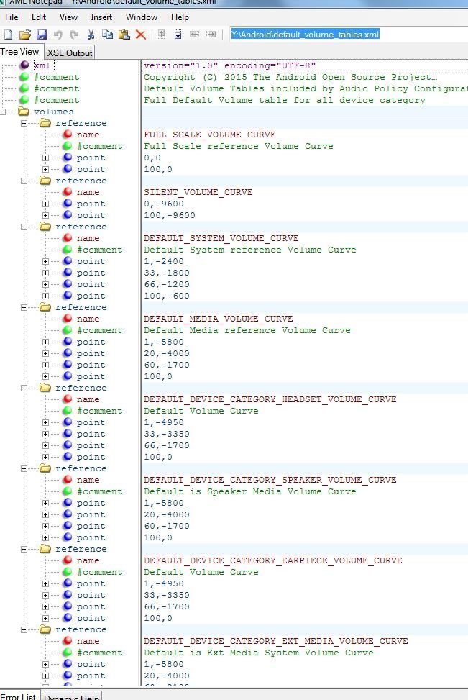The image size is (468, 700).
Task: Open the Dynamic Help tab
Action: 71,697
